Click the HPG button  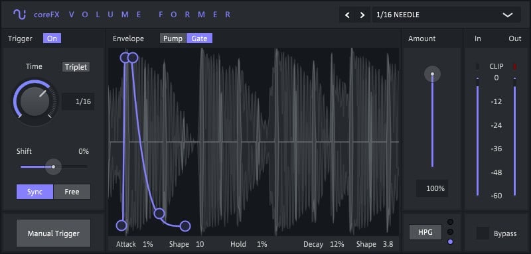[x=425, y=232]
